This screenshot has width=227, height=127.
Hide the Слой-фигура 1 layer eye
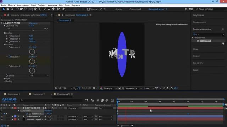(x=2, y=116)
